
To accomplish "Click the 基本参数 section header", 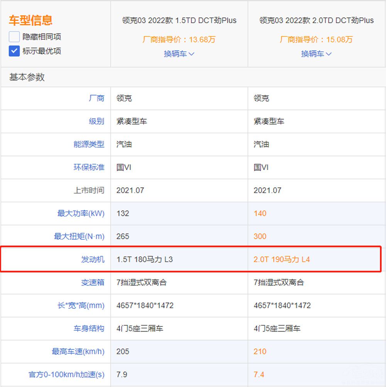I will (27, 77).
